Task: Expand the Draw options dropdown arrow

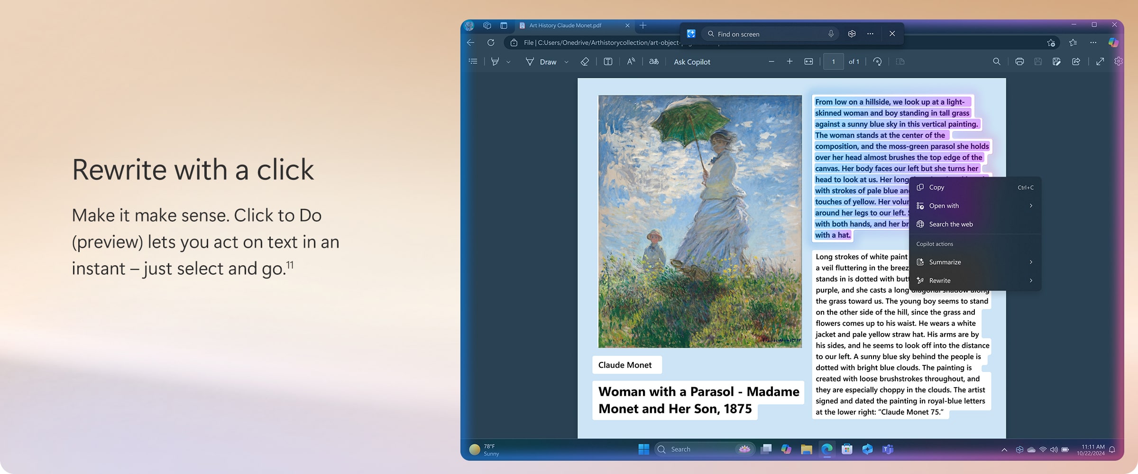Action: 566,62
